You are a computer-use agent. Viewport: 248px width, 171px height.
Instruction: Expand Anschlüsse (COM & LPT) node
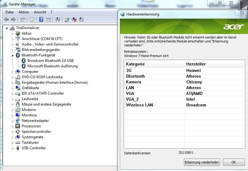[12, 39]
